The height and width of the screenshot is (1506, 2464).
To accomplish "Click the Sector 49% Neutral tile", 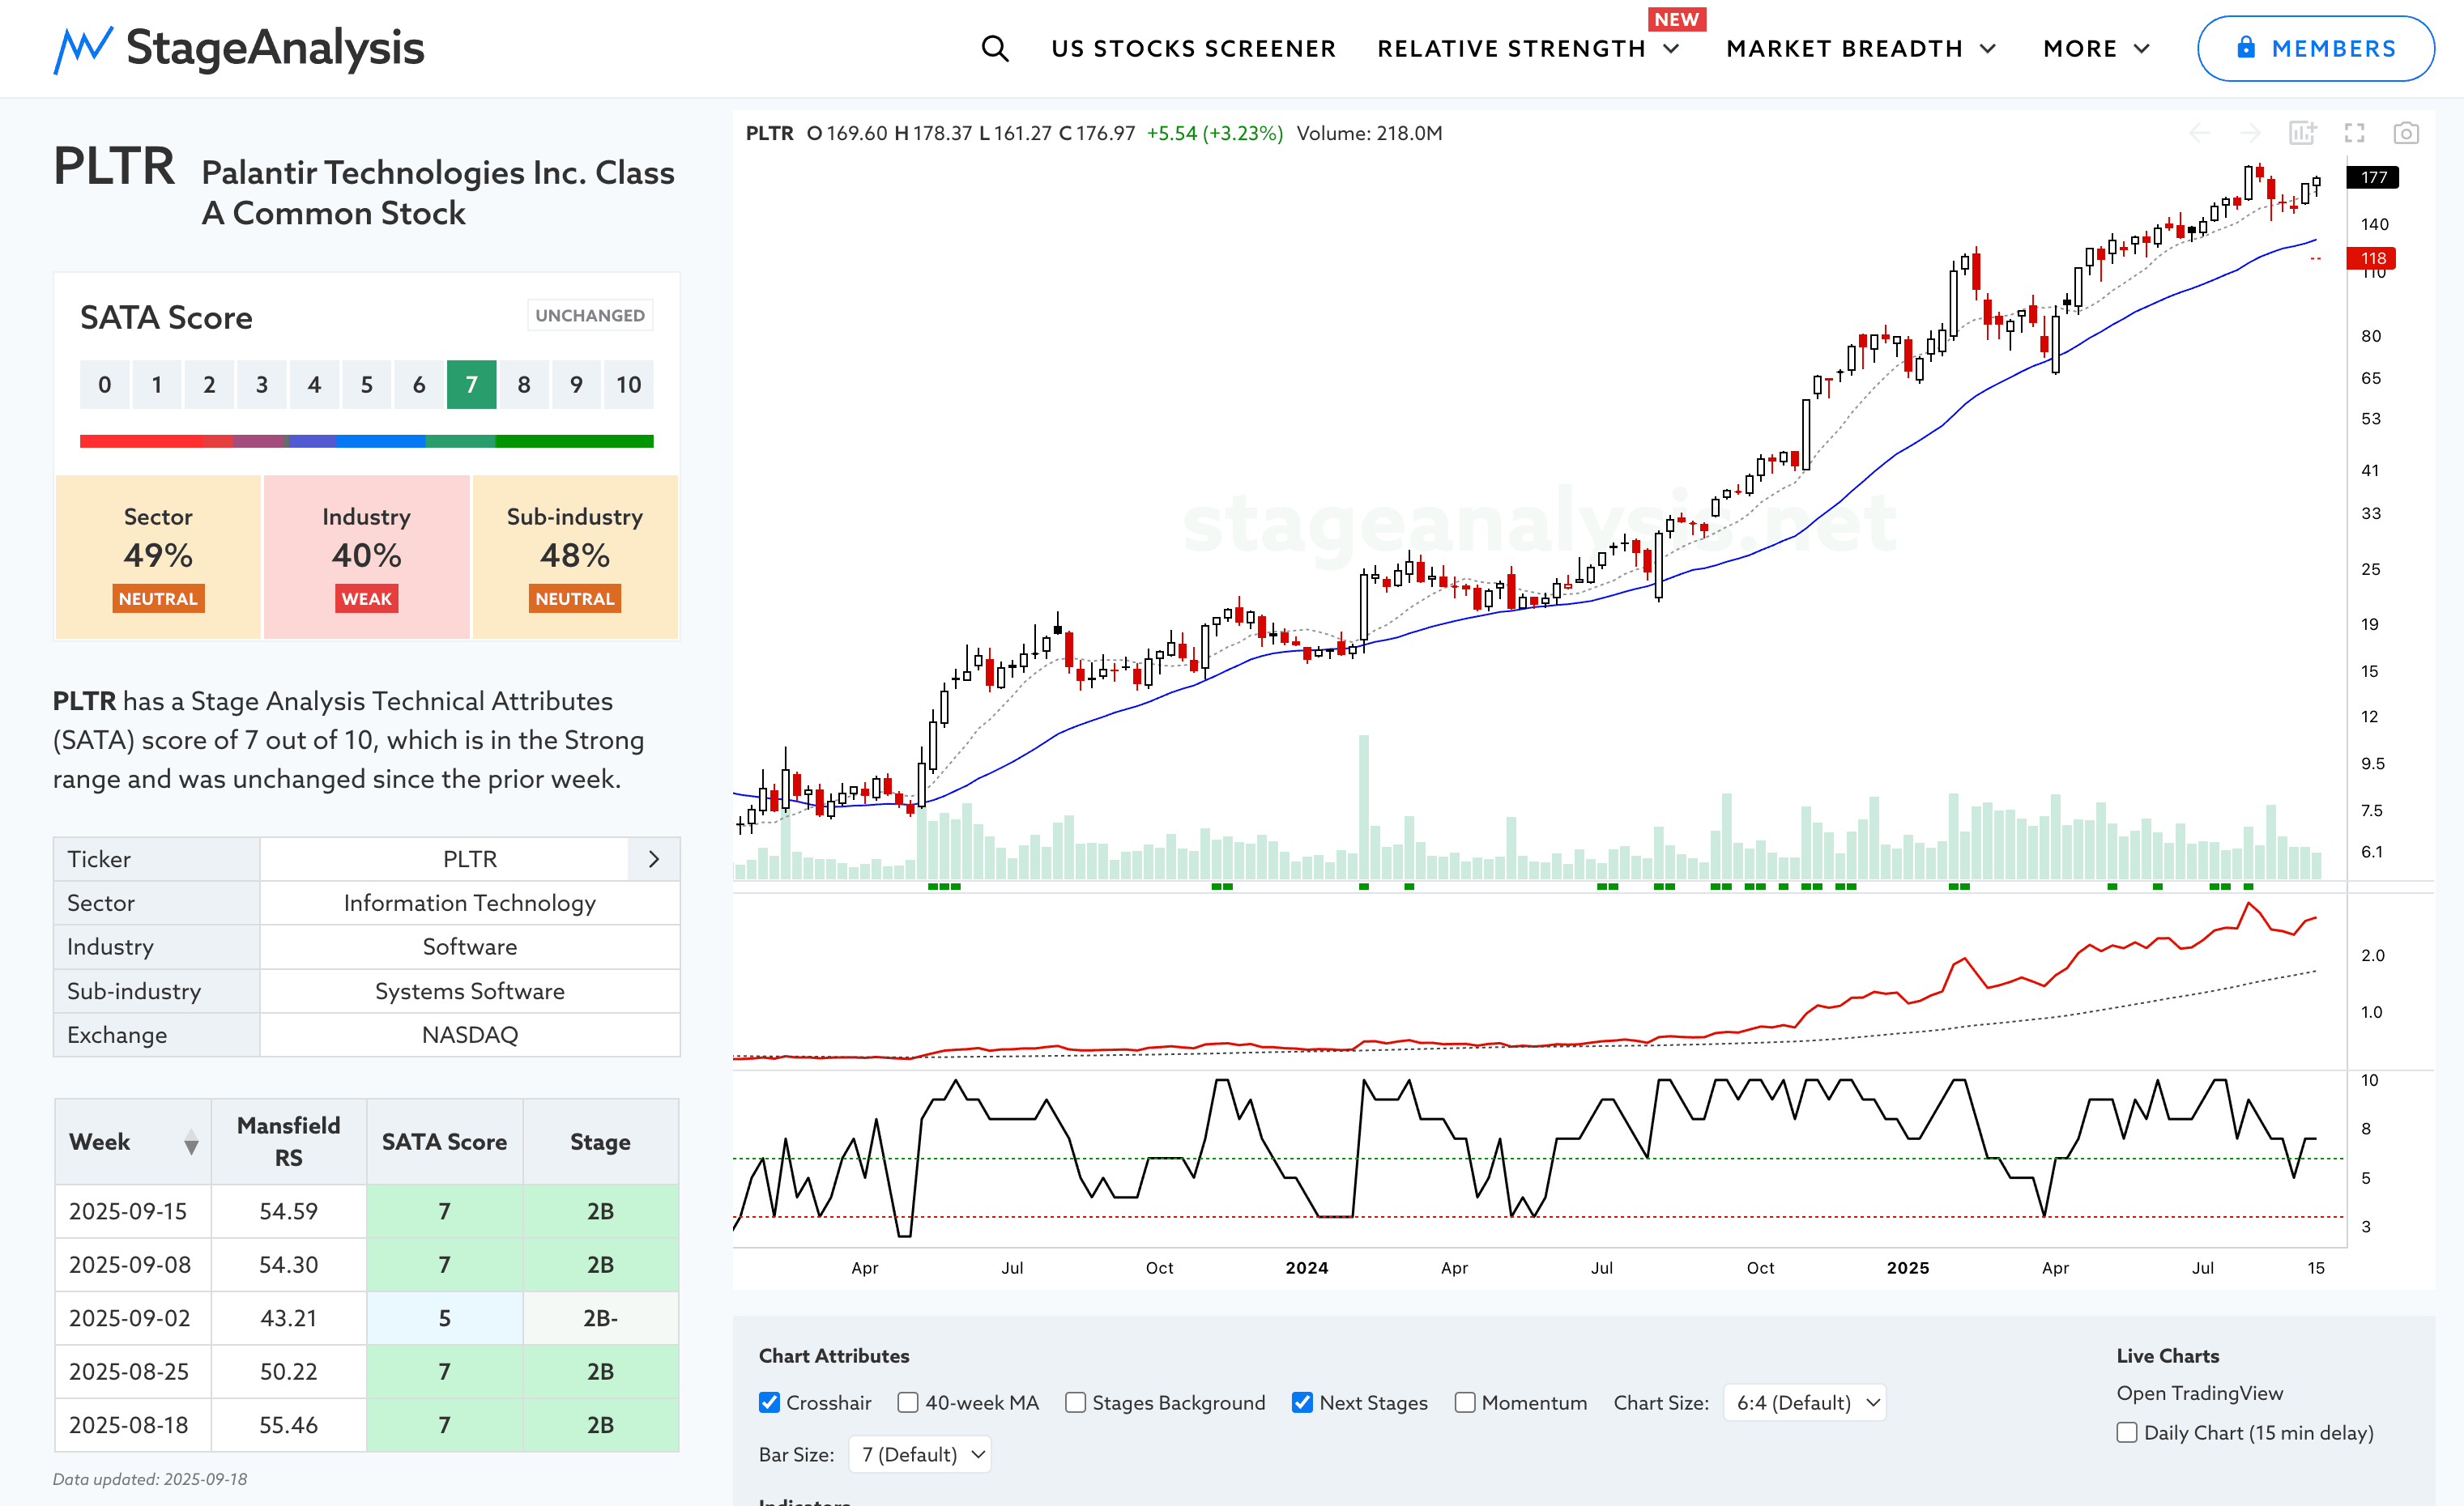I will [158, 556].
